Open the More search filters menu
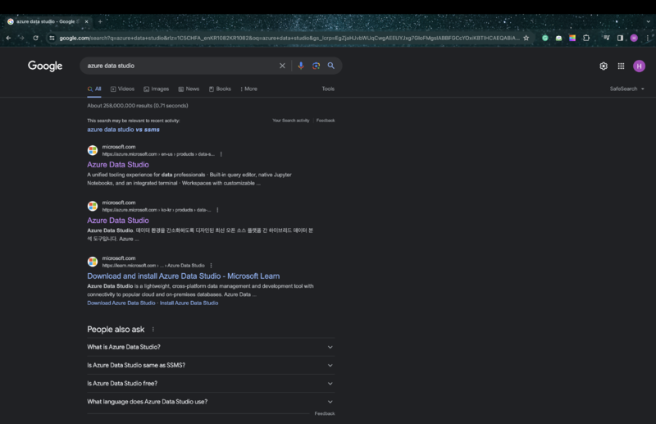This screenshot has height=424, width=656. [248, 89]
